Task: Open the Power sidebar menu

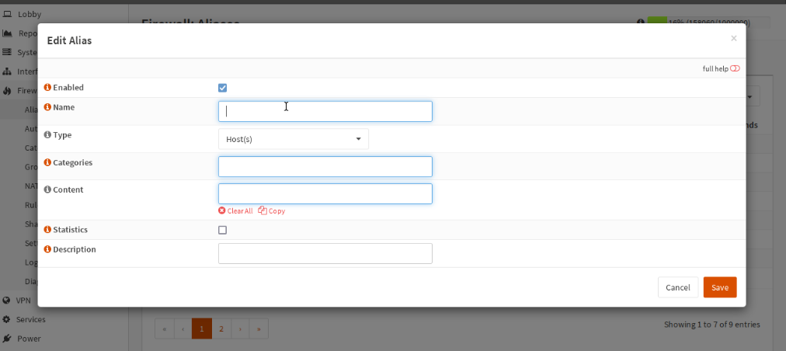Action: 28,339
